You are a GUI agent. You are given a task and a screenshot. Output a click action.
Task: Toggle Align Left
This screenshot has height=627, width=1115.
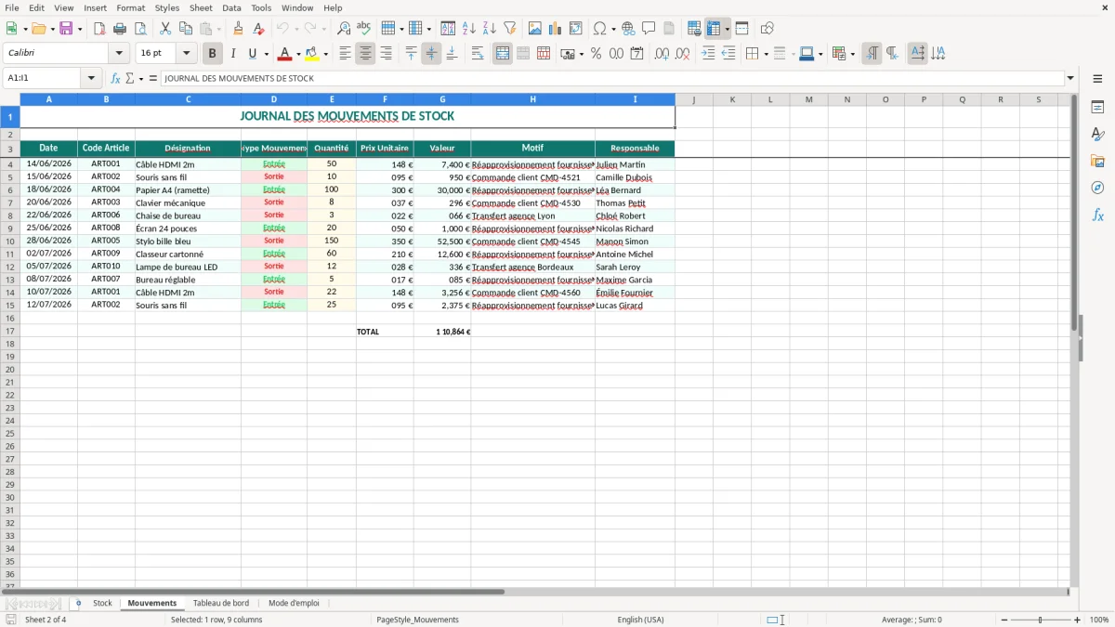(x=345, y=54)
